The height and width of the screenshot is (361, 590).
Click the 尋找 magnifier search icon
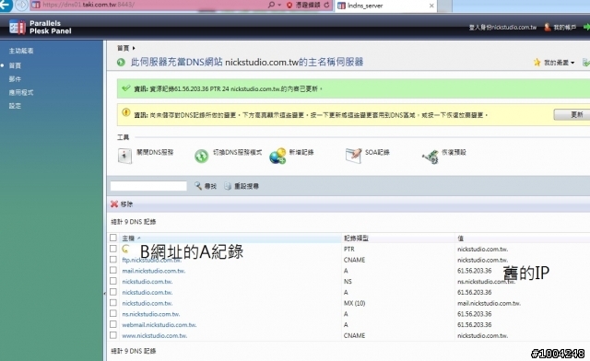click(198, 186)
